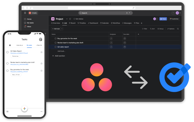
Task: Switch to the Board tab
Action: click(x=72, y=23)
